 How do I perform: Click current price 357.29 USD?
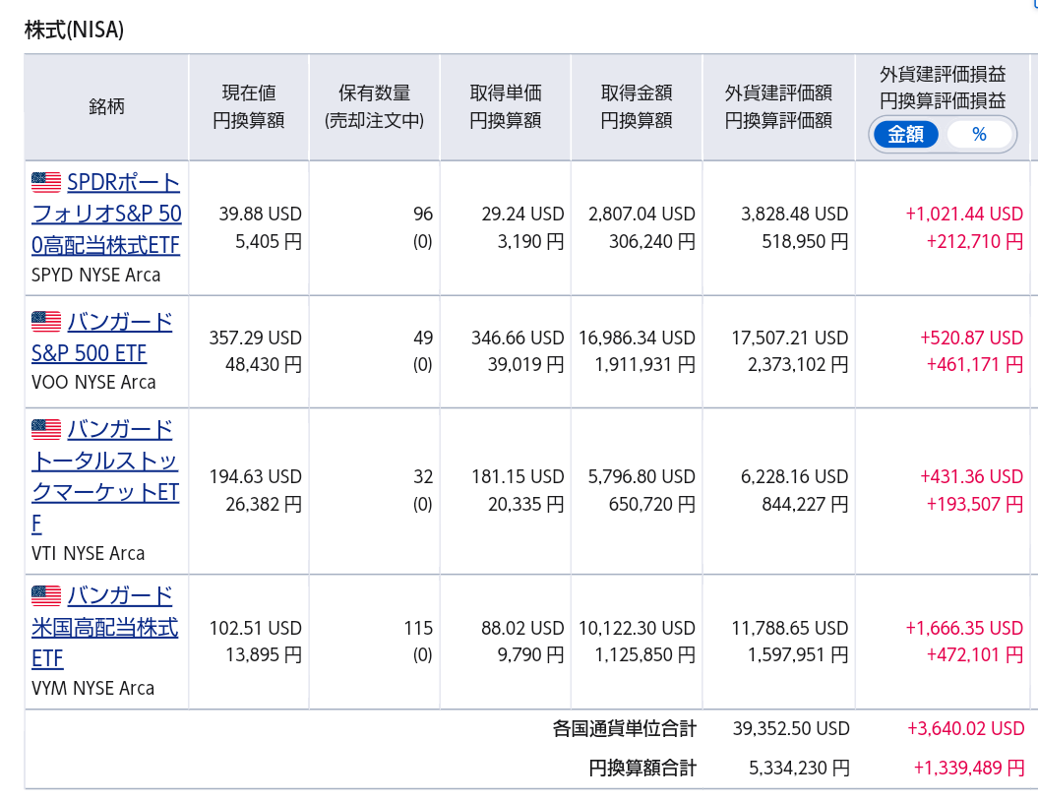coord(256,338)
